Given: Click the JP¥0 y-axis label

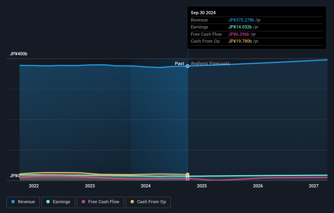Looking at the screenshot, I should [15, 176].
